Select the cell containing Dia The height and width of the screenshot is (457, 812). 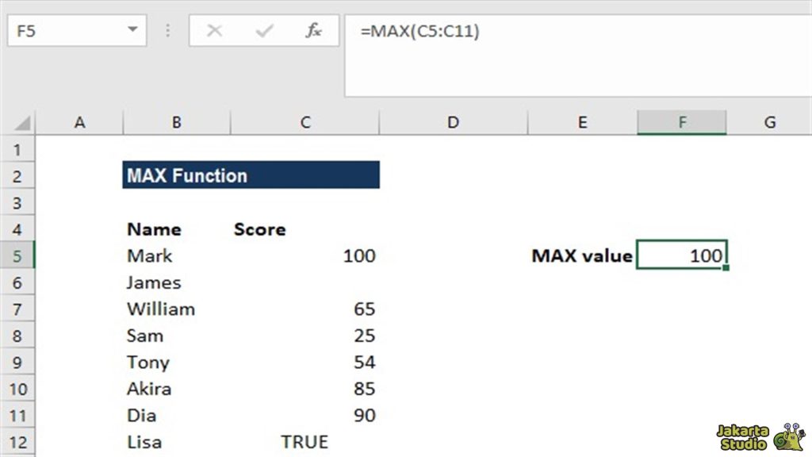(x=177, y=416)
